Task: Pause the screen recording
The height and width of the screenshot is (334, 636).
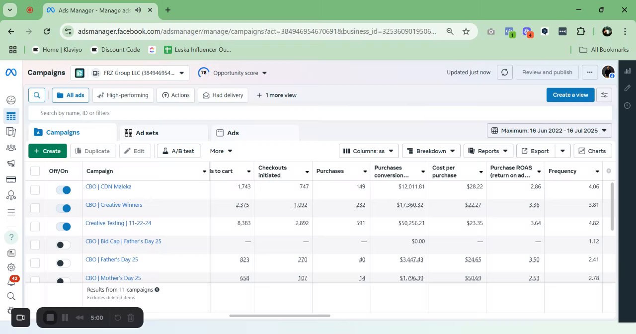Action: pyautogui.click(x=65, y=318)
